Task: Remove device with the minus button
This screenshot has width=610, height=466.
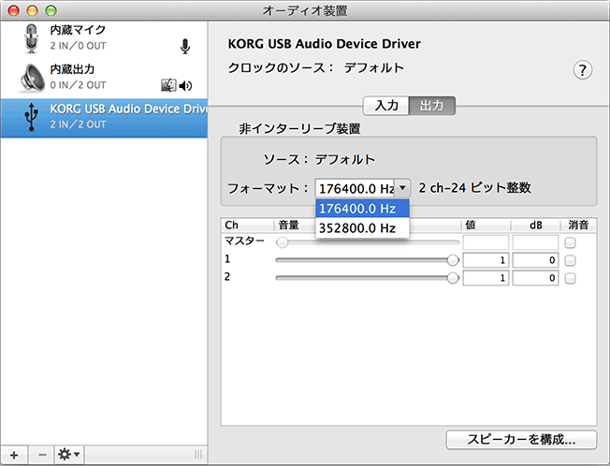Action: point(42,455)
